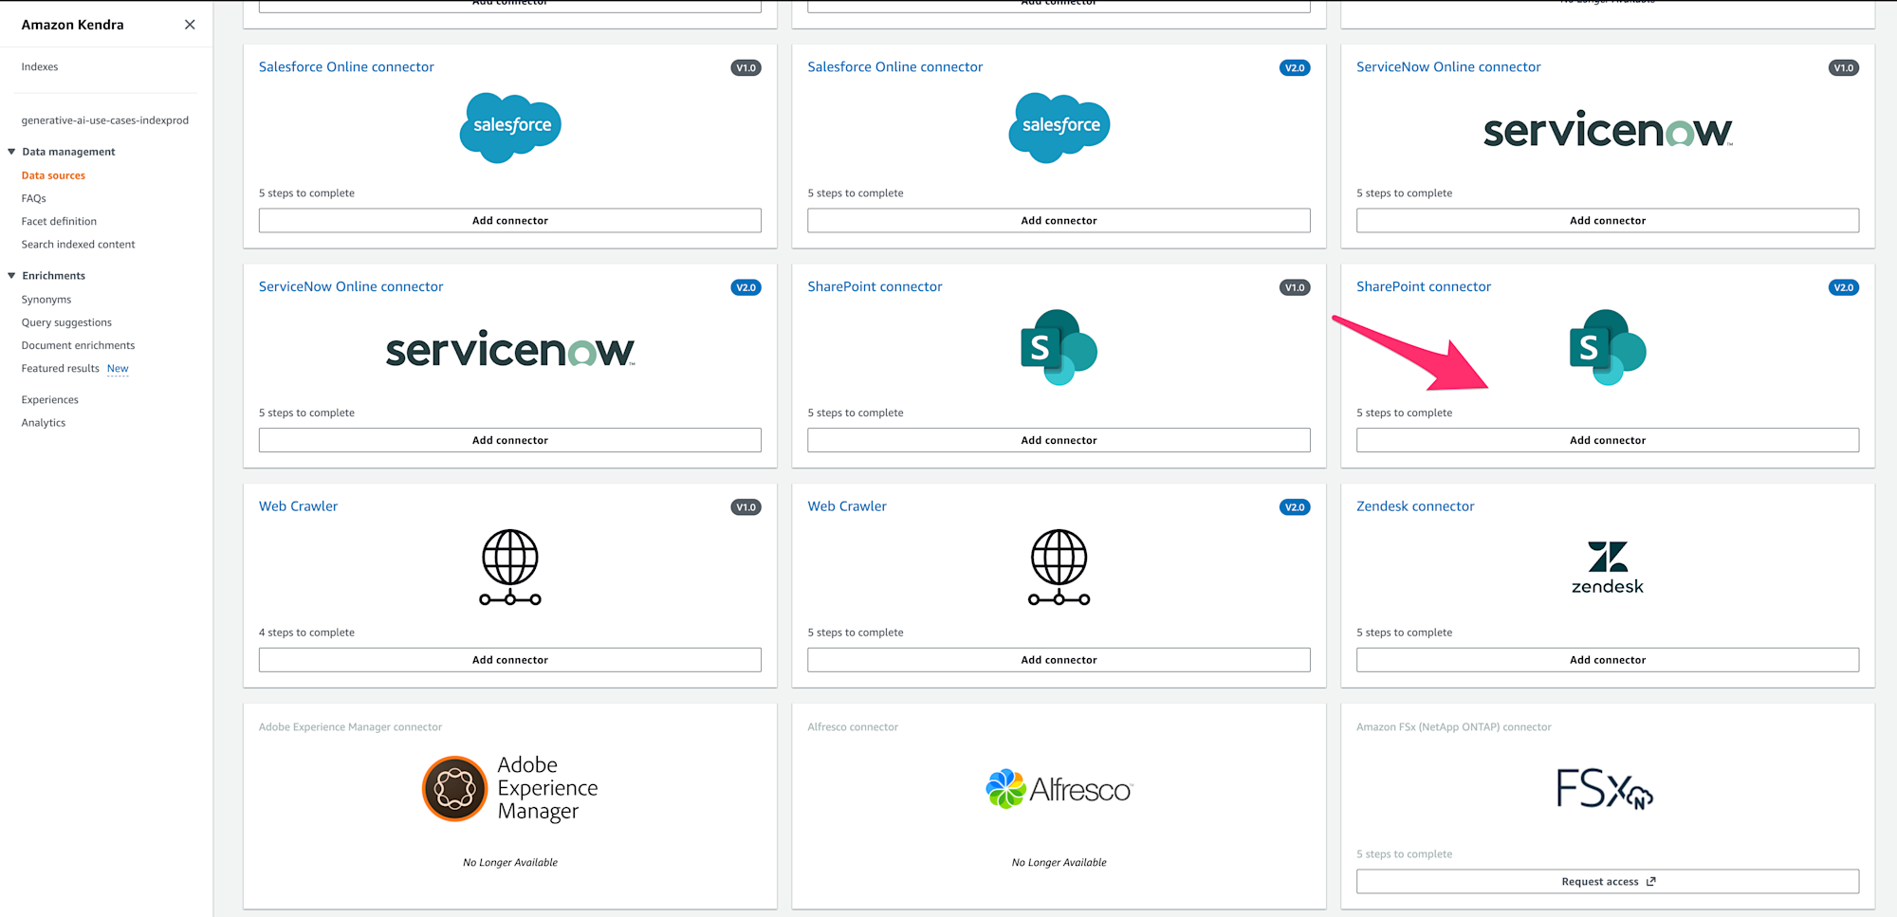This screenshot has height=917, width=1897.
Task: Click the "Amazon FSx (NetApp ONTAP) connector" heading
Action: [x=1454, y=727]
